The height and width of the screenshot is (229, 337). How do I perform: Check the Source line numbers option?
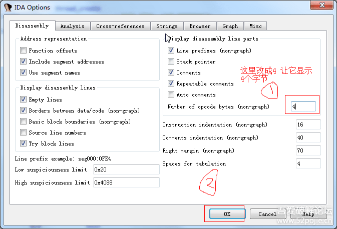pos(23,132)
